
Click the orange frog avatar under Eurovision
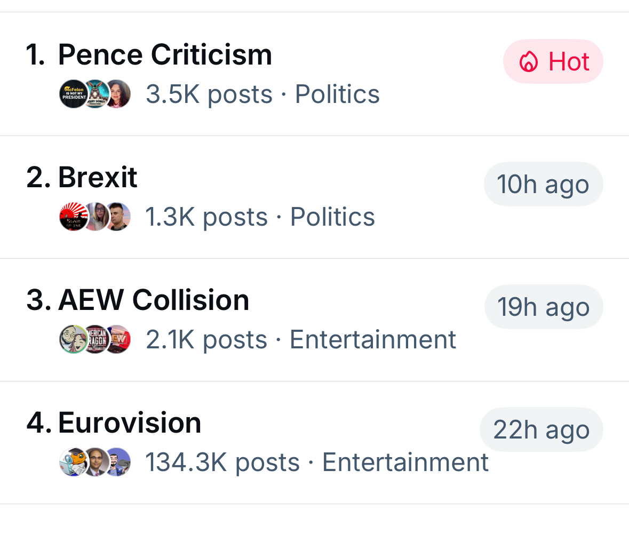click(72, 462)
